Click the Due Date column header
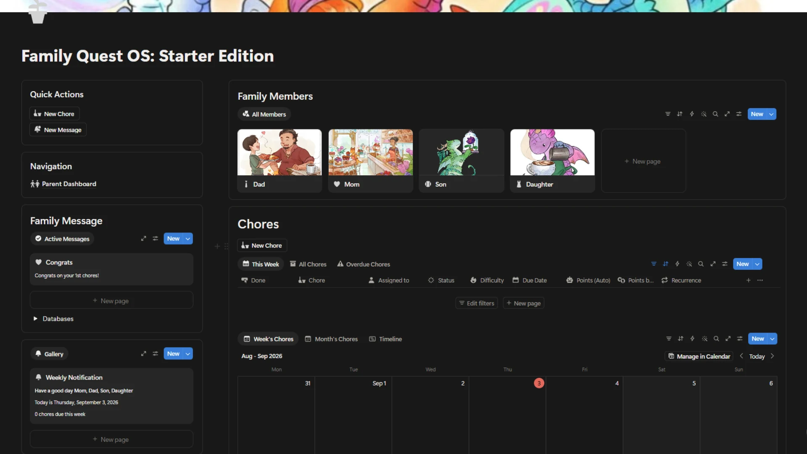The height and width of the screenshot is (454, 807). (x=530, y=280)
